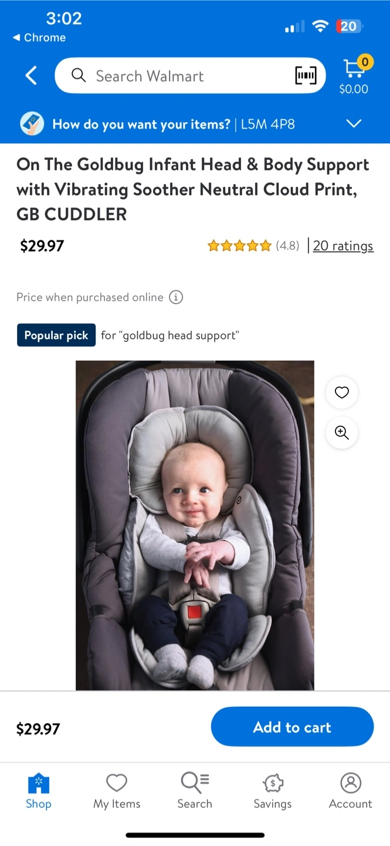Tap the zoom magnifier icon on image
The width and height of the screenshot is (390, 846).
(342, 433)
